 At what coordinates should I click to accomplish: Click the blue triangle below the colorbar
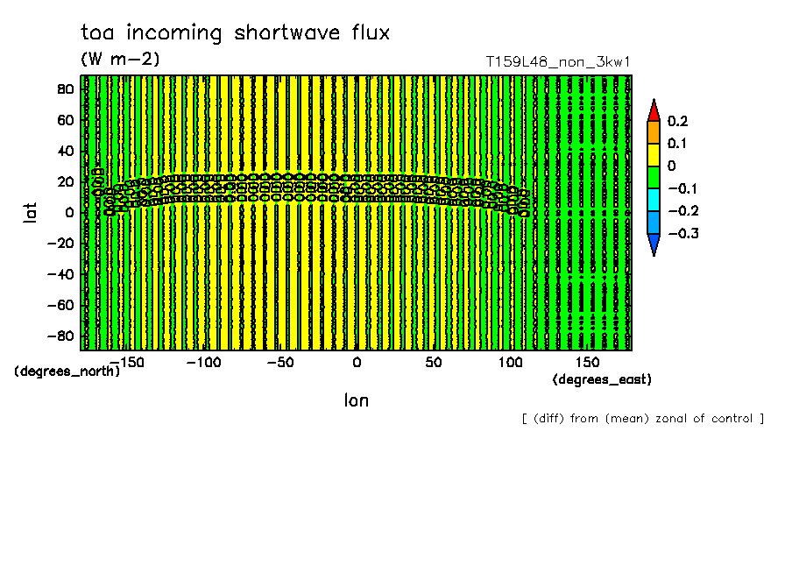coord(654,245)
